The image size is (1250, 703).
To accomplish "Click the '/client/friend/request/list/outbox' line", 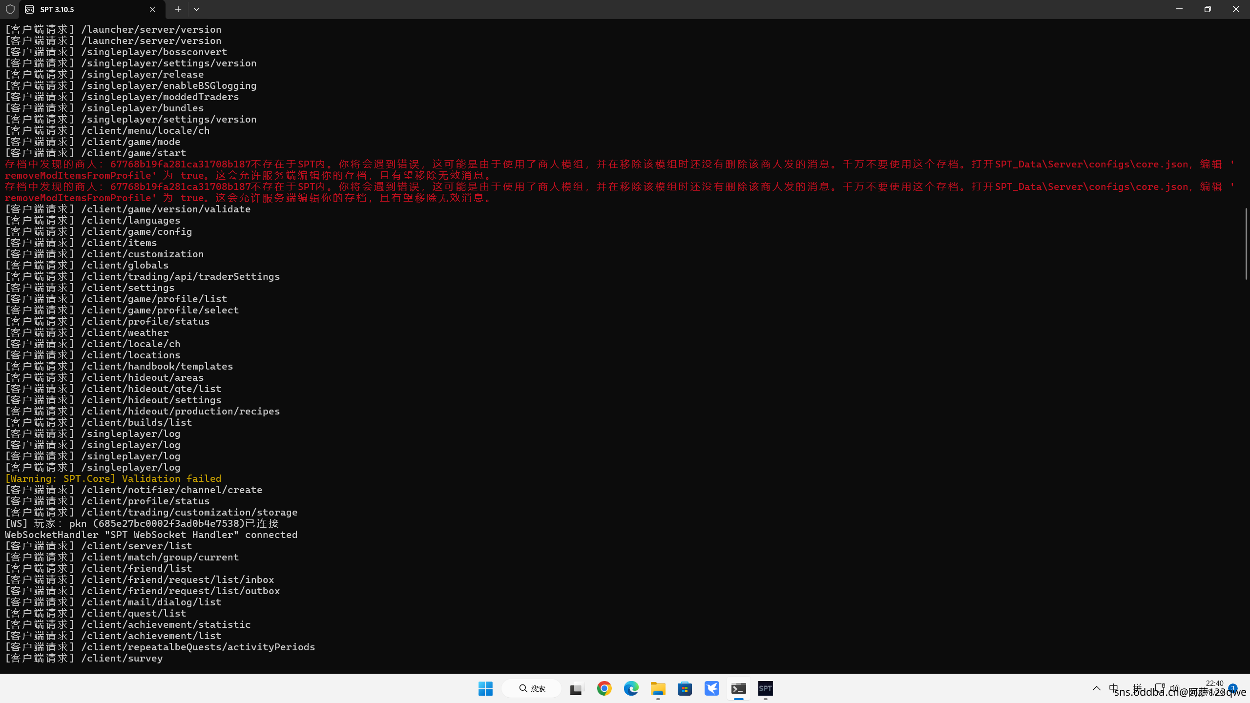I will (x=143, y=591).
